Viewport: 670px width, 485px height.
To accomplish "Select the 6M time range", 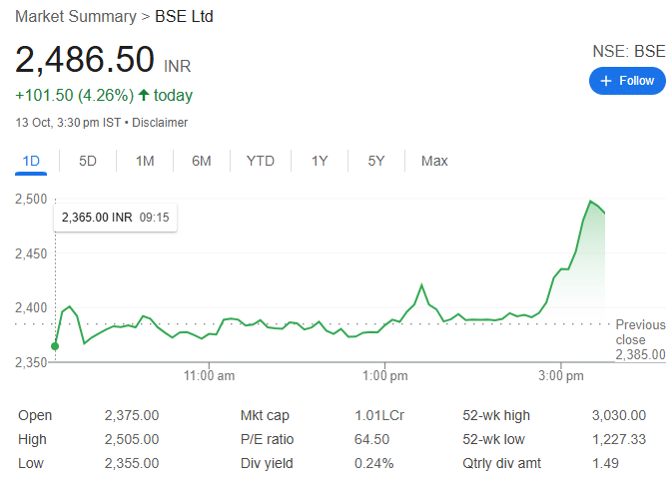I will [x=202, y=161].
